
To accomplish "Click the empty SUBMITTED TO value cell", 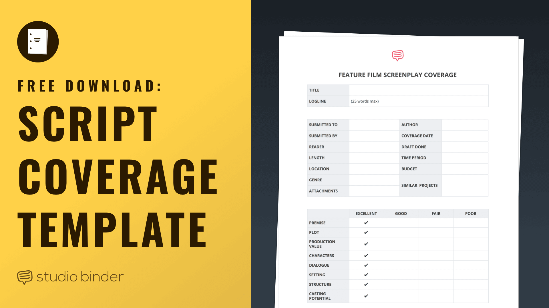I will 374,125.
